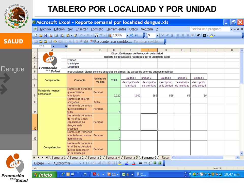Image resolution: width=244 pixels, height=183 pixels.
Task: Click the first sheet navigation arrow
Action: click(34, 158)
